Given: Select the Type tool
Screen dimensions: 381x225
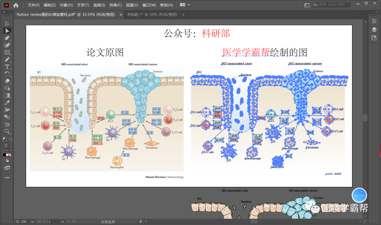Looking at the screenshot, I should pos(7,67).
